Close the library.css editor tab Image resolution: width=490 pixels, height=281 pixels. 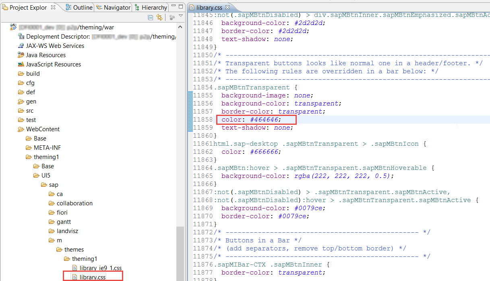227,7
